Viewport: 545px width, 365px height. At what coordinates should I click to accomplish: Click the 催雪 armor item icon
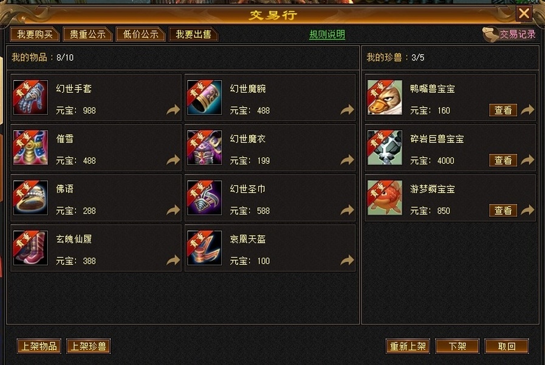(x=30, y=148)
